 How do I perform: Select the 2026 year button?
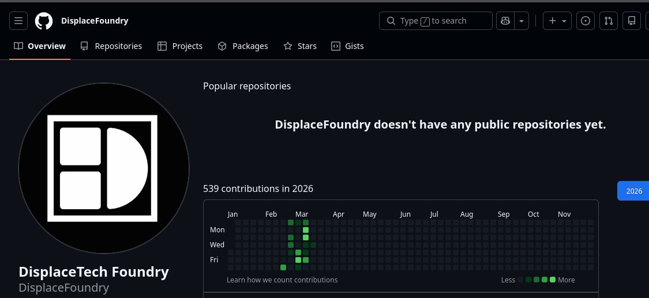coord(633,191)
